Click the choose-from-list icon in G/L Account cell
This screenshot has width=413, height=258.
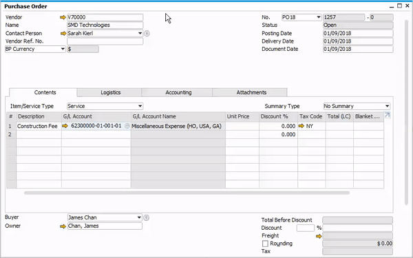(x=127, y=126)
